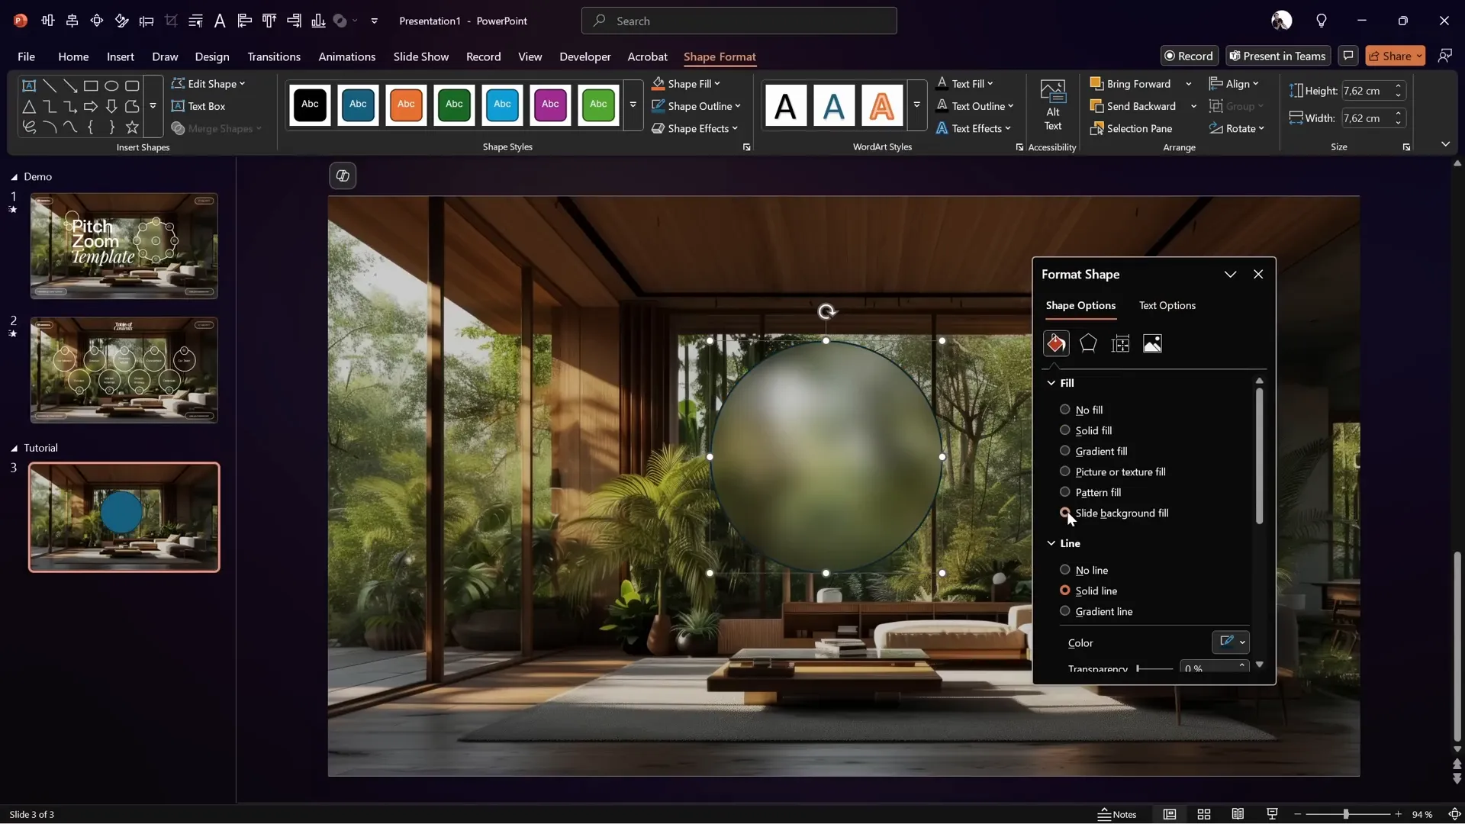Switch to the Animations ribbon tab
This screenshot has height=824, width=1465.
tap(348, 56)
